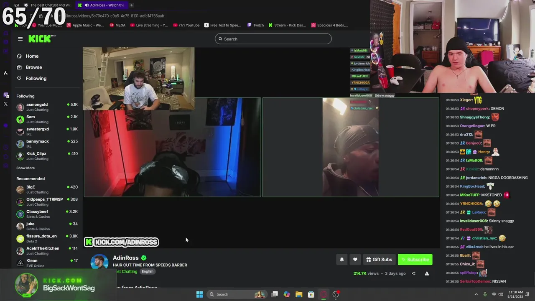Open the Free Text to Speech bookmark

222,25
